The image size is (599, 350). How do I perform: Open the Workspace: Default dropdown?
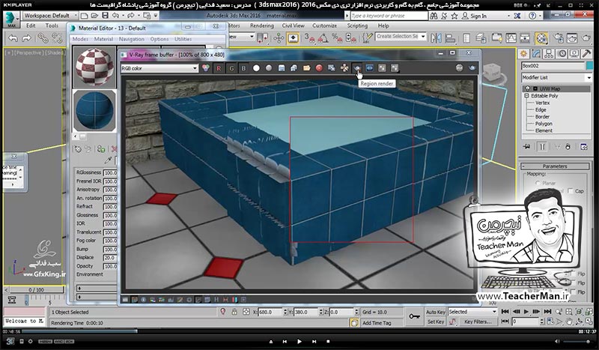[50, 16]
